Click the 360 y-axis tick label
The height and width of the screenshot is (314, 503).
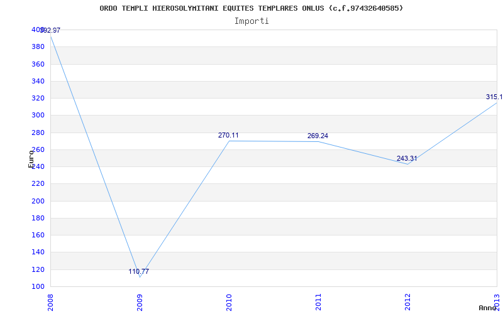[38, 64]
